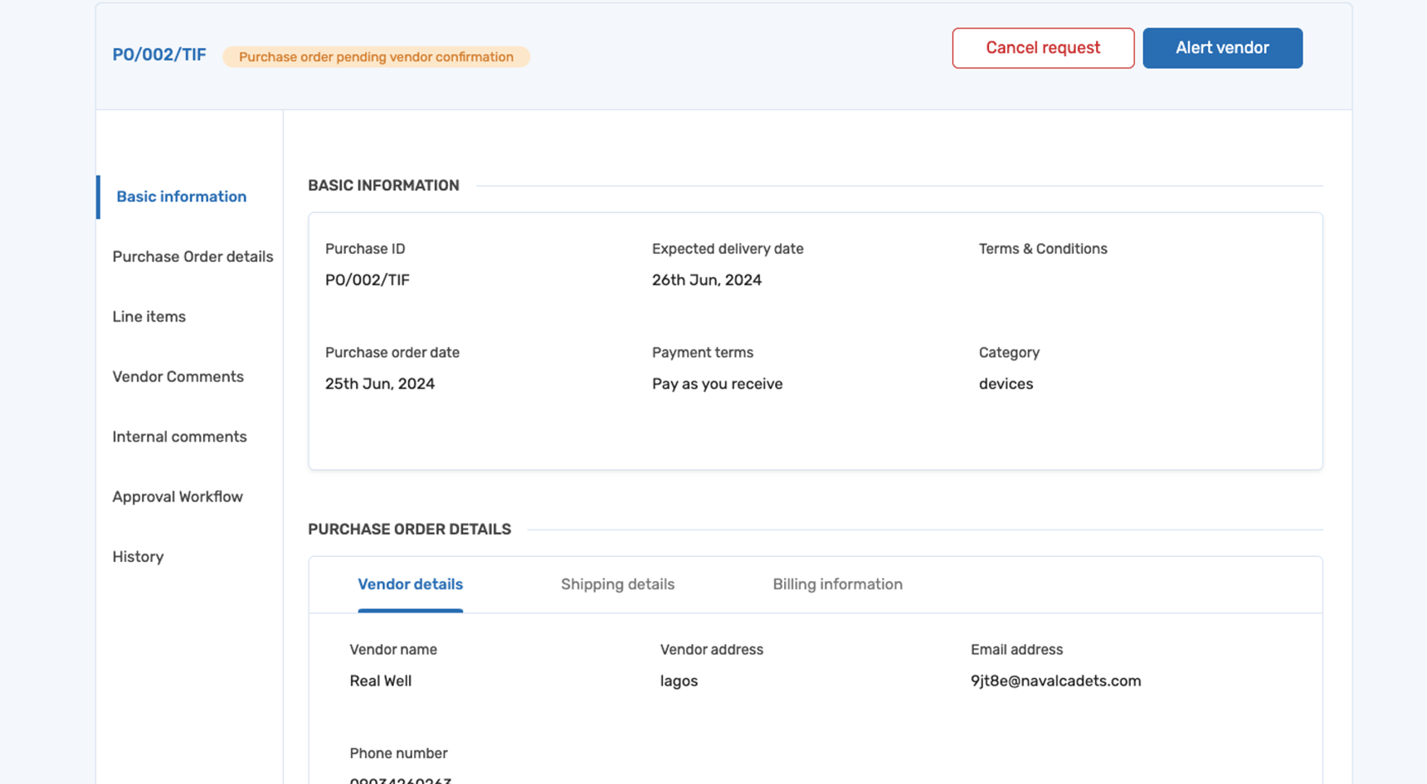Select Basic information in the sidebar
Screen dimensions: 1427x784
tap(180, 196)
